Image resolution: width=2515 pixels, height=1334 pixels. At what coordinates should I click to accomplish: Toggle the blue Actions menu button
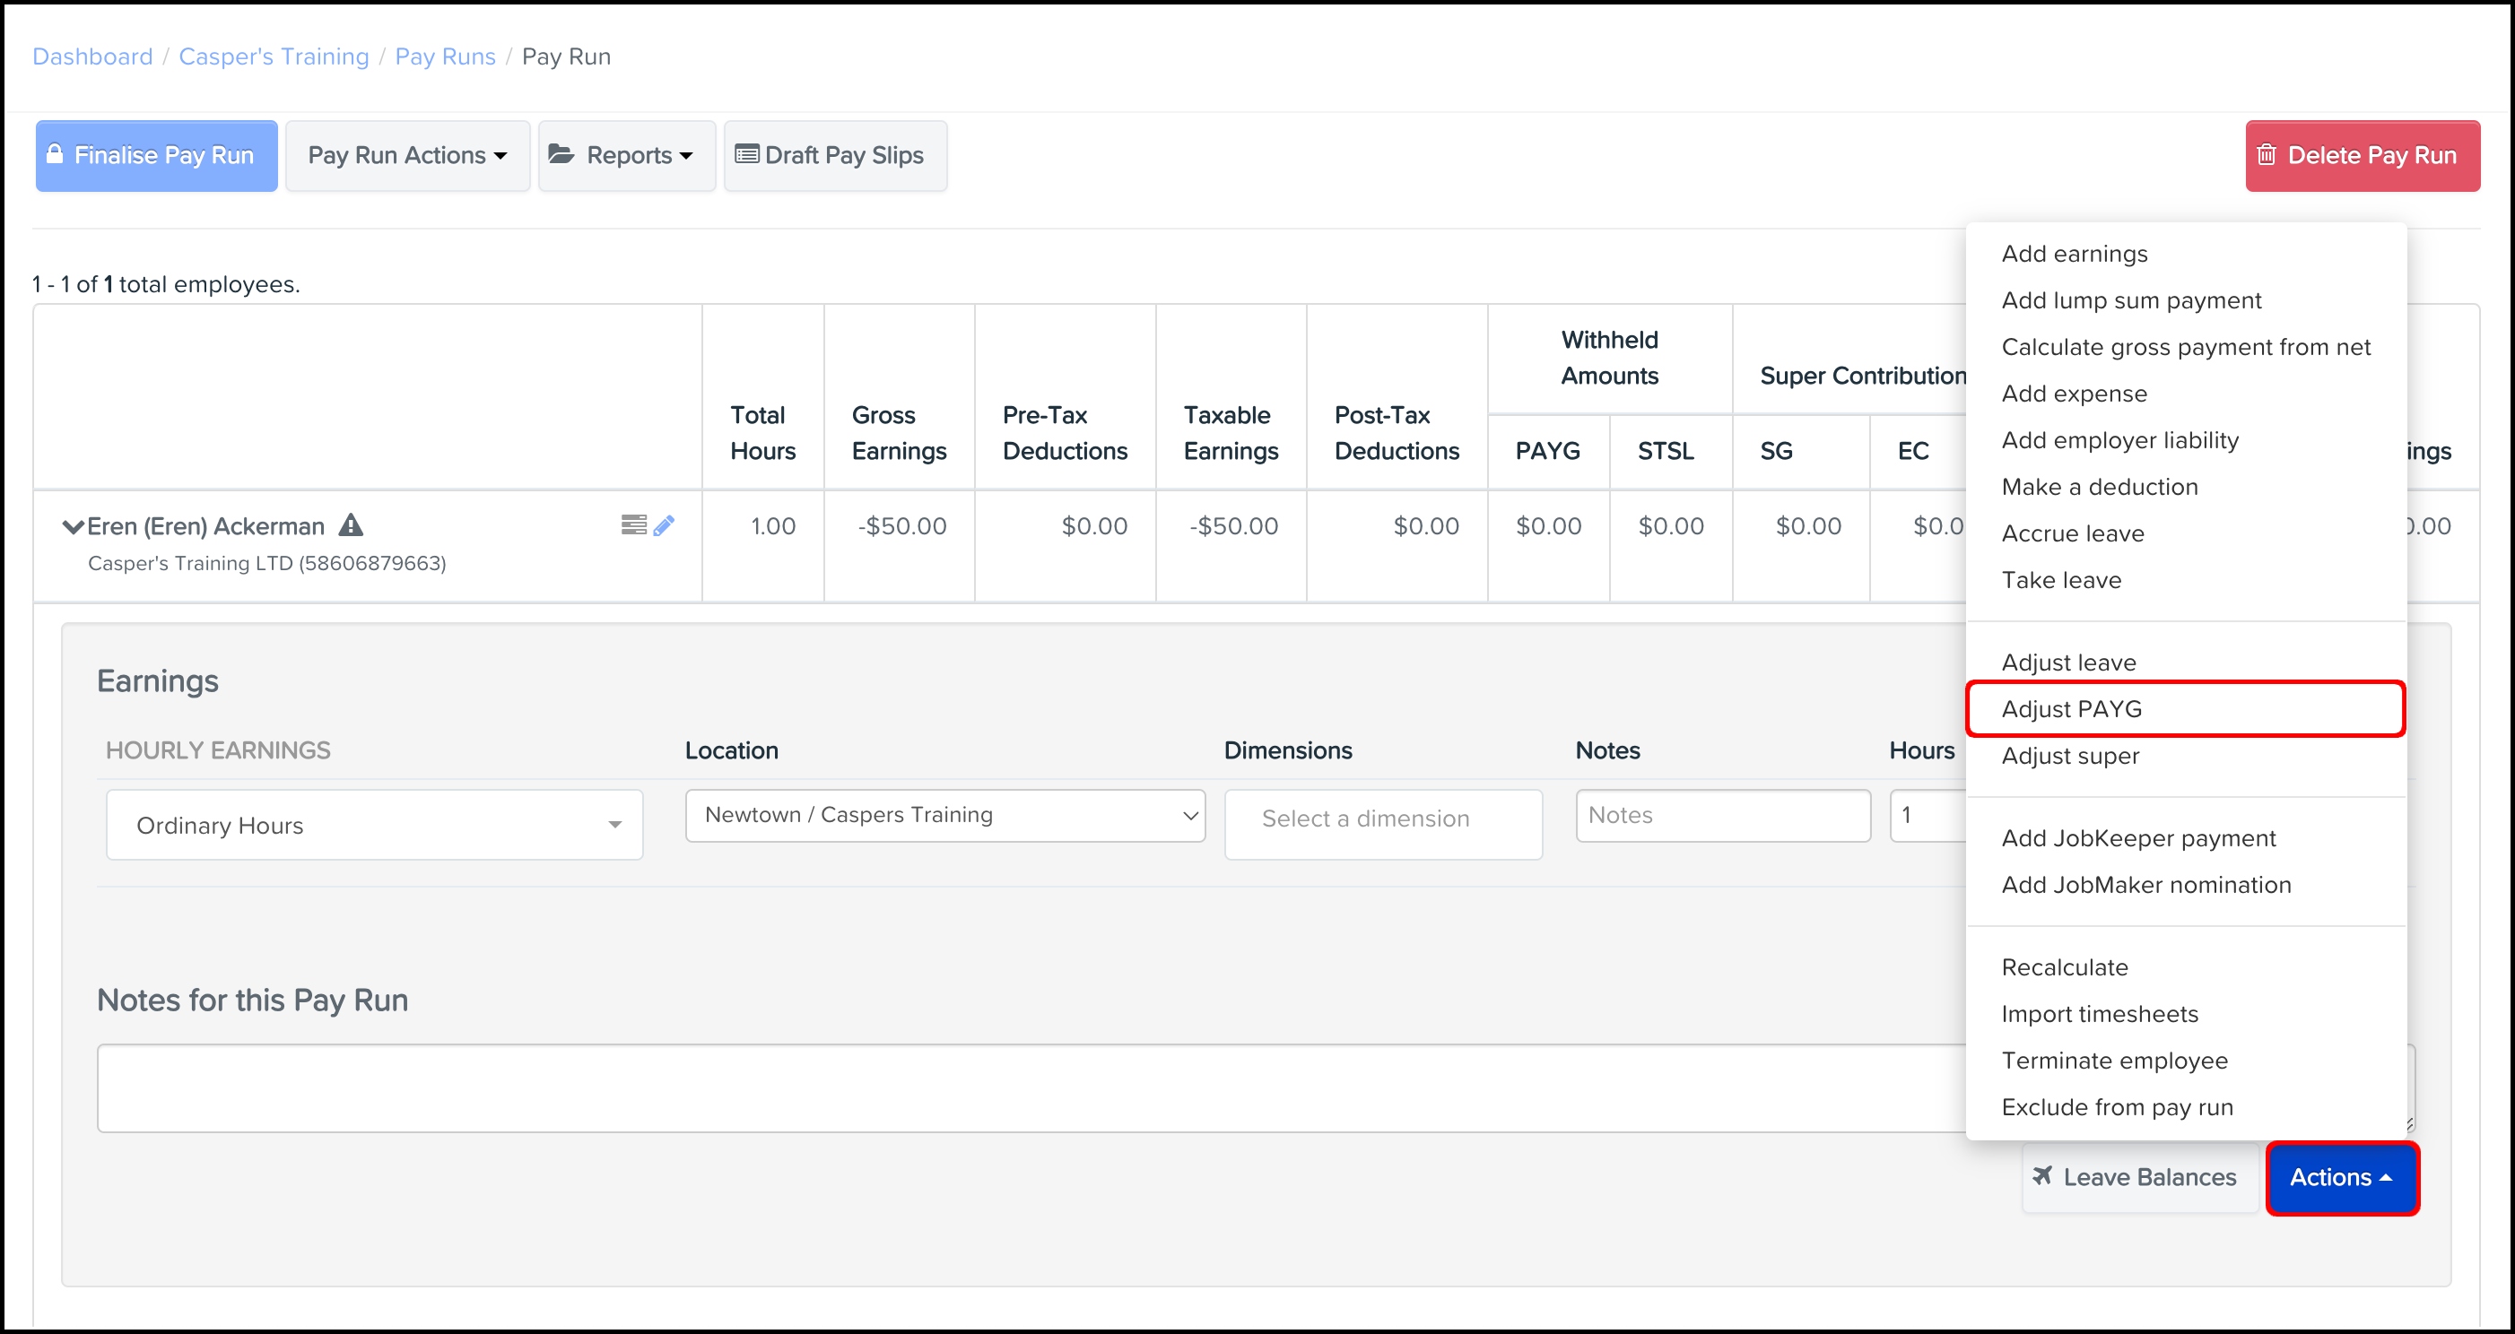[2340, 1178]
